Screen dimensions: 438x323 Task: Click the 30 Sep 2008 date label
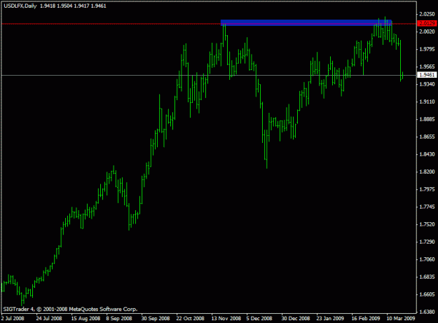click(x=156, y=318)
